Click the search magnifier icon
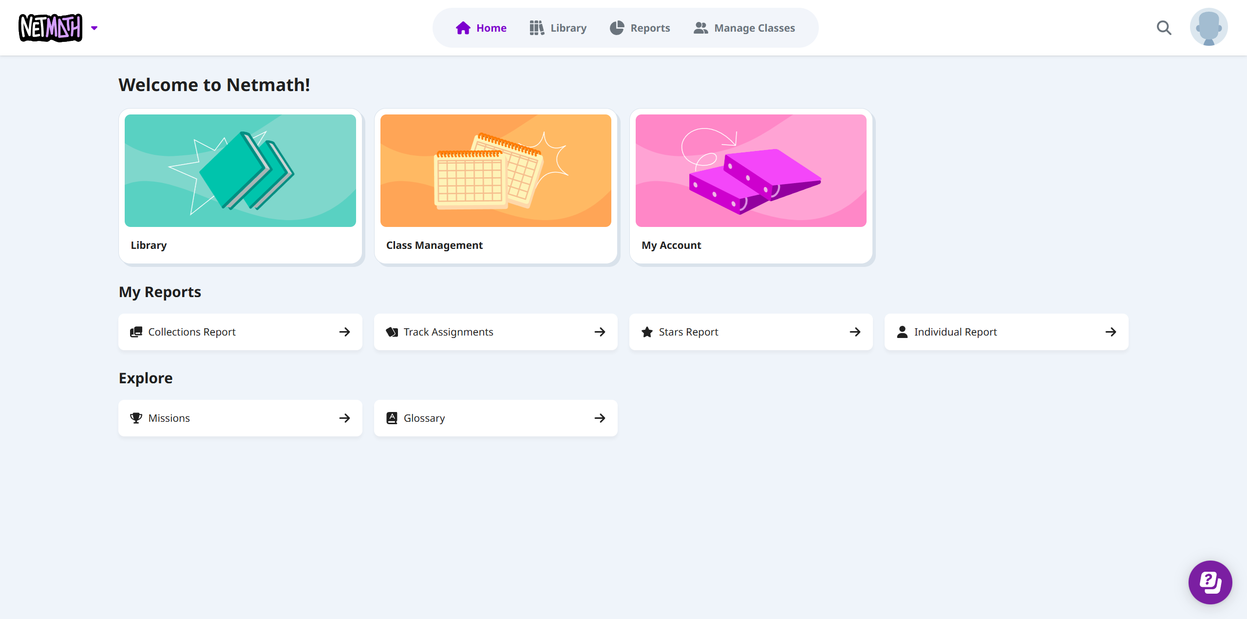The width and height of the screenshot is (1247, 619). [x=1164, y=28]
